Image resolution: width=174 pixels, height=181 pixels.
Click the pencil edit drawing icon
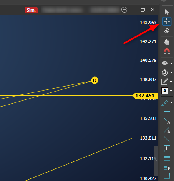click(x=165, y=82)
